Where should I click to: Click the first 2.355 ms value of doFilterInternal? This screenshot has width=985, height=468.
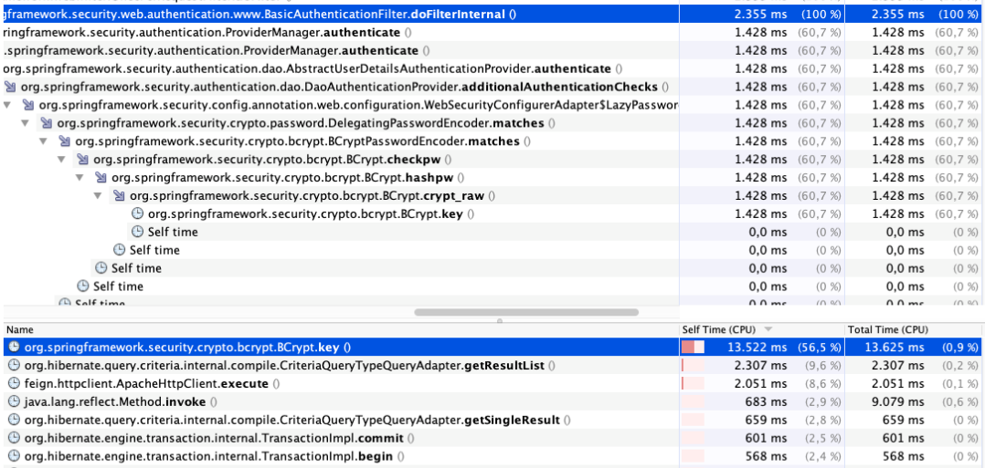coord(761,14)
